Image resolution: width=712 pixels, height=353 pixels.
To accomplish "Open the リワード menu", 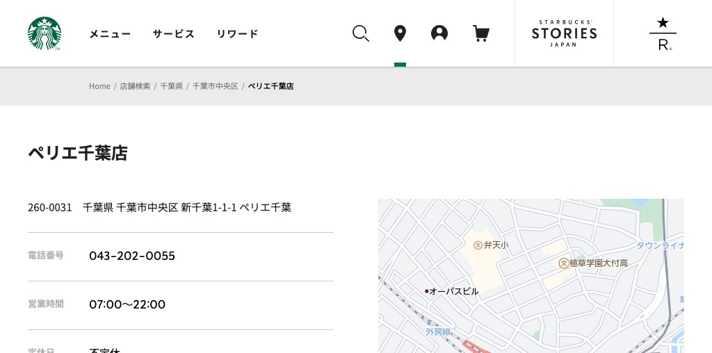I will [x=238, y=33].
